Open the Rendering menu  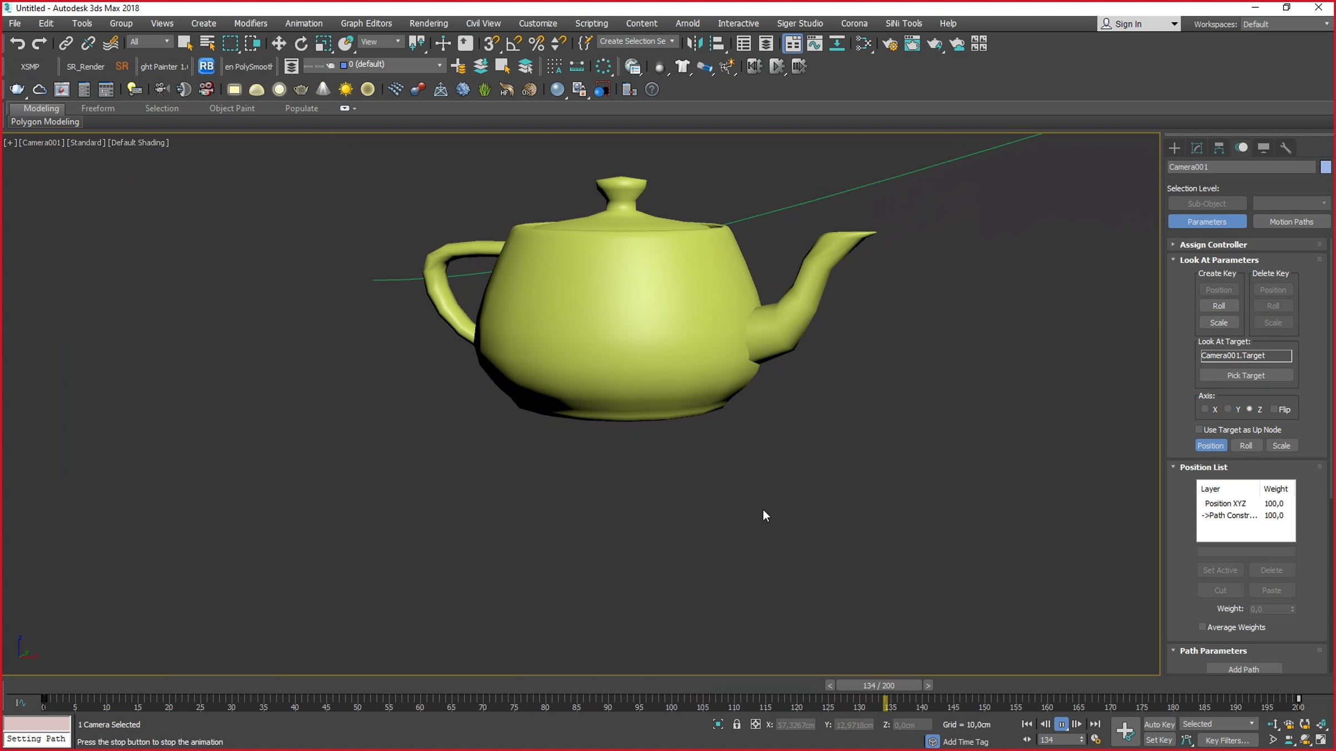(x=429, y=23)
